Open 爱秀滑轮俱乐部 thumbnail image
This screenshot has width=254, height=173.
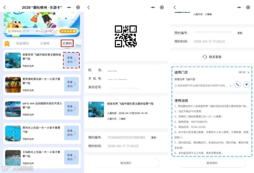coord(13,85)
